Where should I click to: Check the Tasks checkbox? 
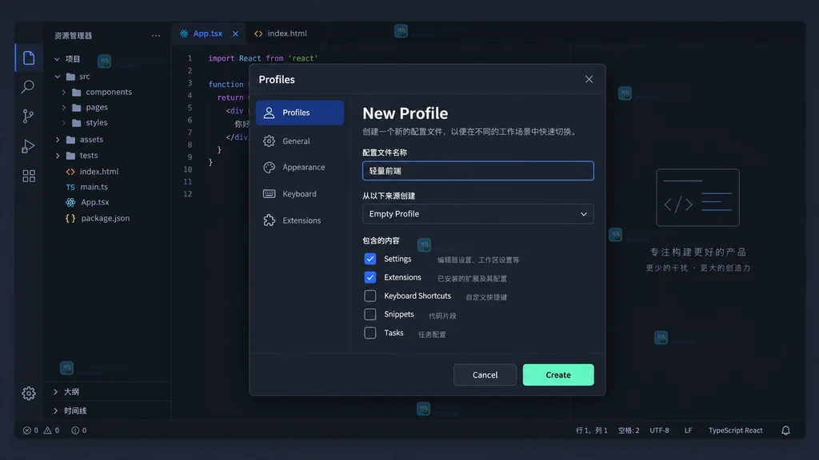point(370,333)
